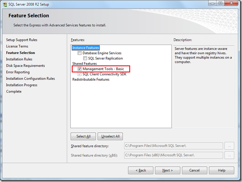Maximize the setup window

pyautogui.click(x=220, y=3)
